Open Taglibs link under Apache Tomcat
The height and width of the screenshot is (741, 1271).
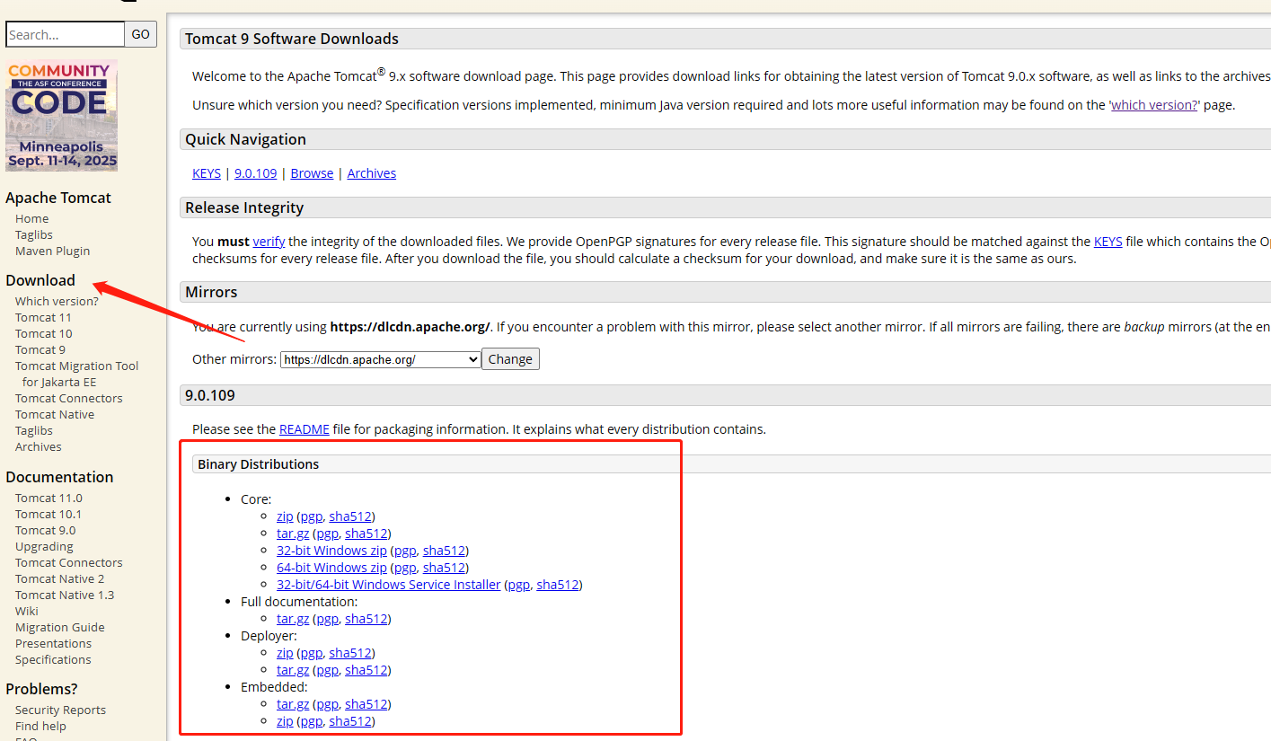tap(34, 234)
